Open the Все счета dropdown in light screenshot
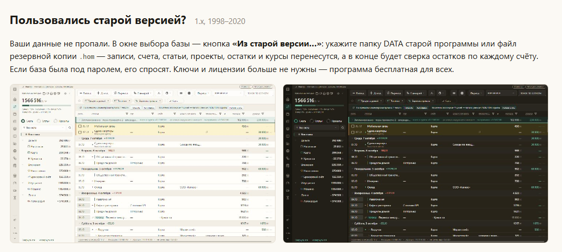The width and height of the screenshot is (562, 252). (x=44, y=127)
